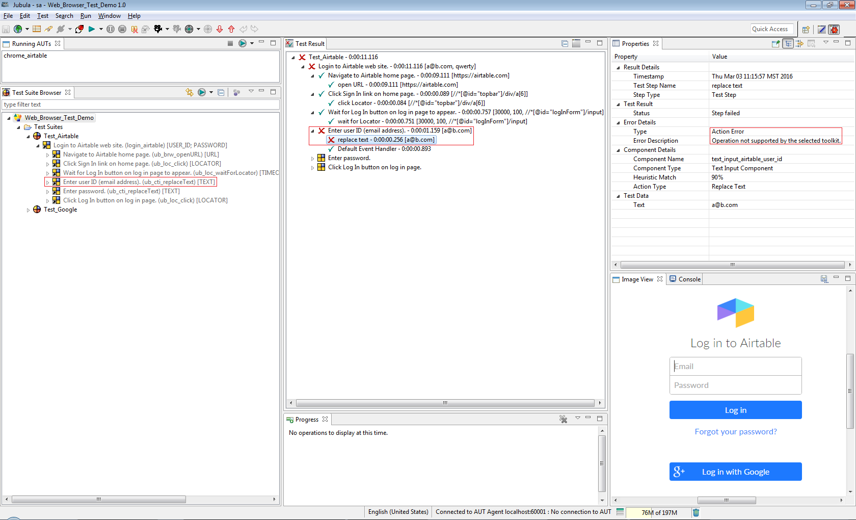The width and height of the screenshot is (856, 520).
Task: Stop test execution from main toolbar
Action: click(122, 29)
